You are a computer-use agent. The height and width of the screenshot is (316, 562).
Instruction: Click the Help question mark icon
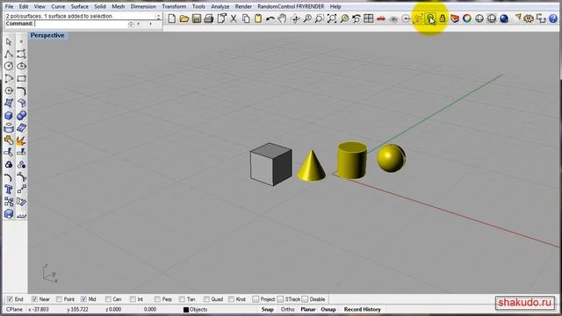553,18
